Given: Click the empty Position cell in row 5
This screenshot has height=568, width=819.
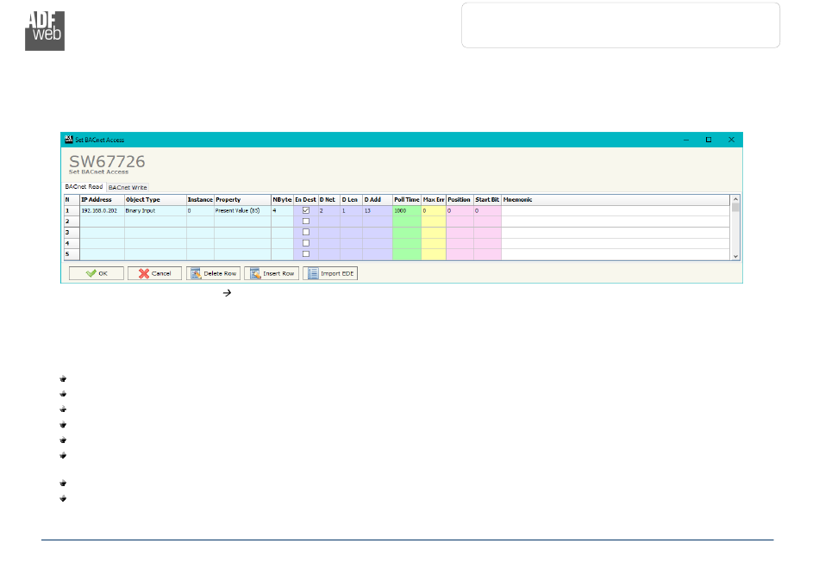Looking at the screenshot, I should (x=460, y=255).
